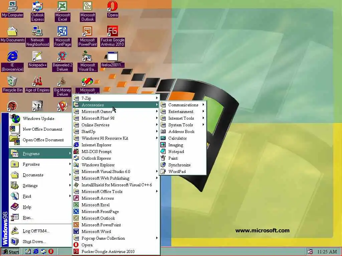Expand the System Tools submenu
Viewport: 342px width, 256px height.
click(x=183, y=125)
